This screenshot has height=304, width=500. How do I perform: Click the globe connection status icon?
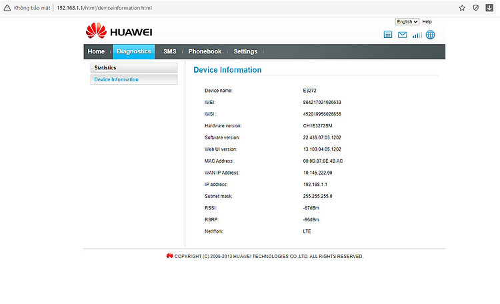tap(430, 35)
